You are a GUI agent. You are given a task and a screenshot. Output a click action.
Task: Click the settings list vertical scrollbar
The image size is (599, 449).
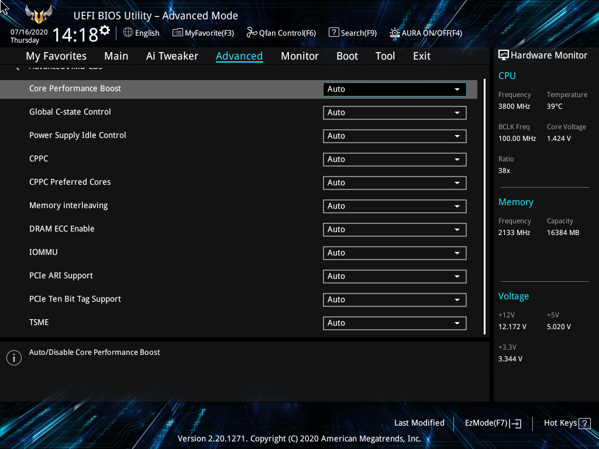tap(484, 206)
